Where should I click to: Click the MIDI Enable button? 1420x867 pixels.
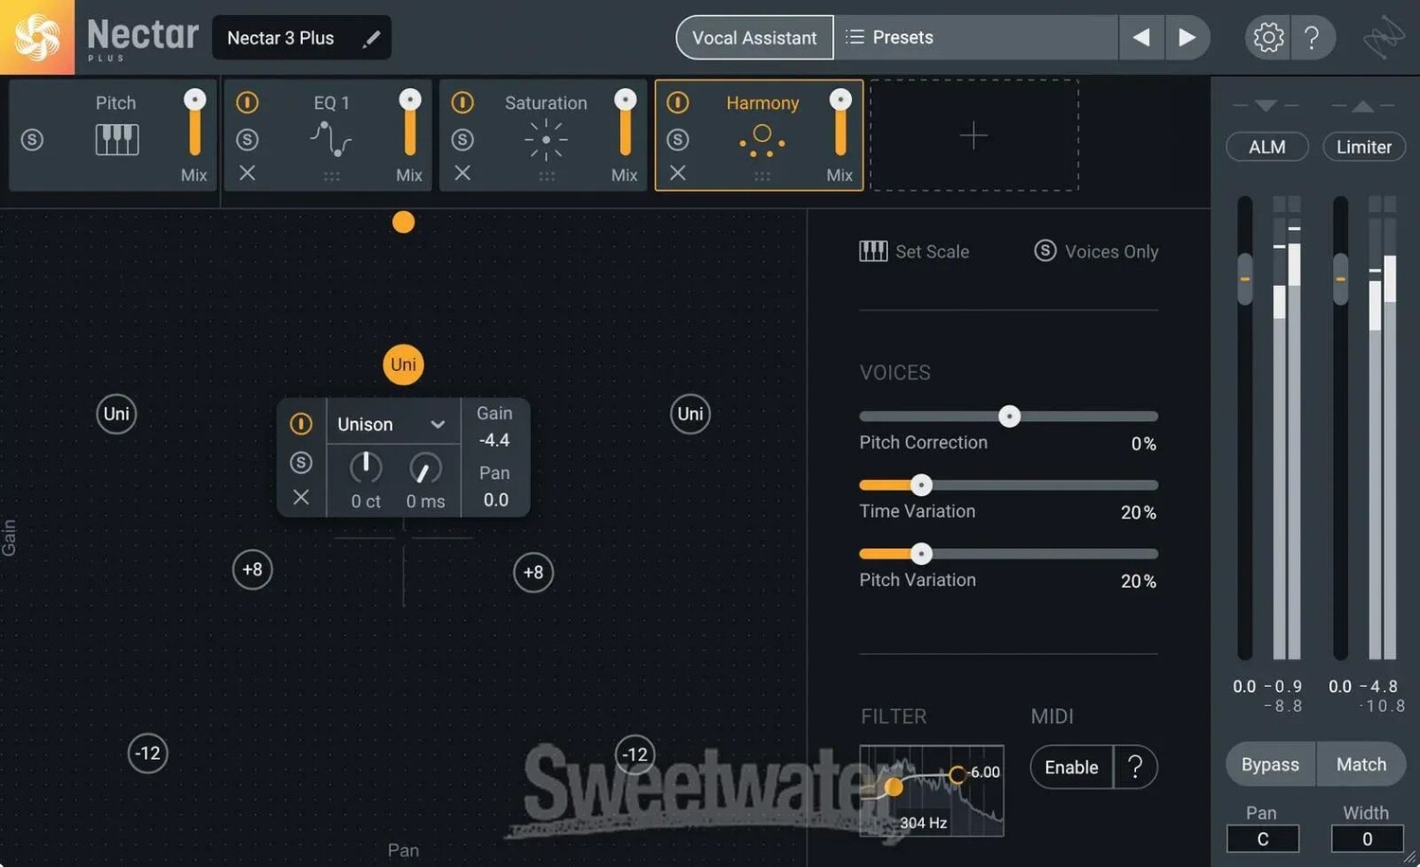pyautogui.click(x=1072, y=767)
